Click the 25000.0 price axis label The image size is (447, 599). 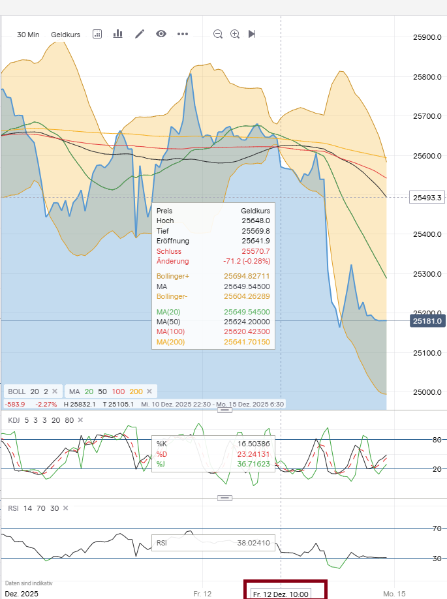(427, 392)
